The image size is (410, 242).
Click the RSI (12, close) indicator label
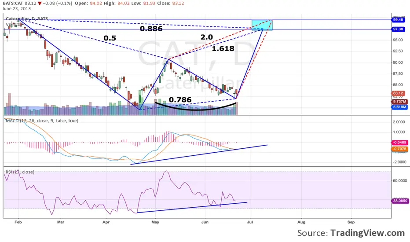coord(20,172)
